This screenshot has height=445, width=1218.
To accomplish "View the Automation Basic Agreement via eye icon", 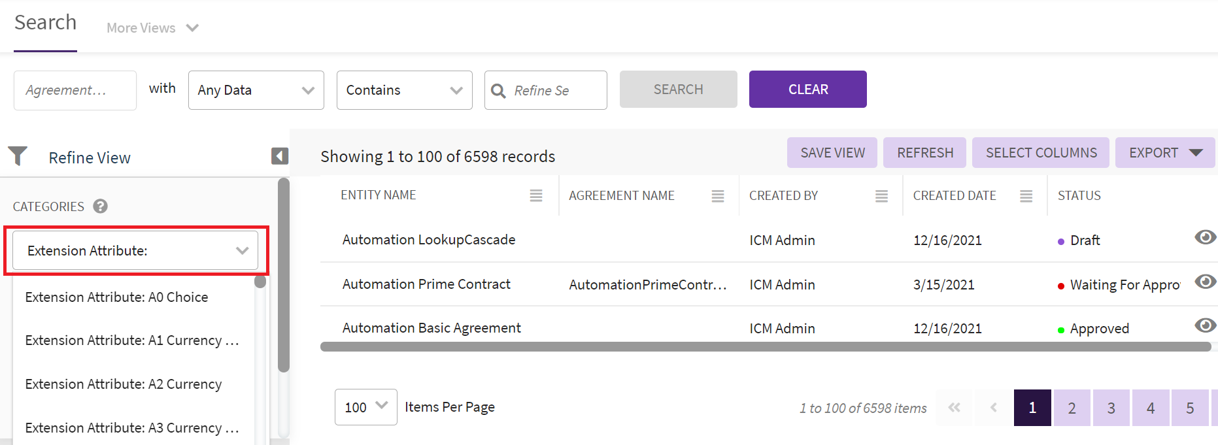I will (1205, 325).
